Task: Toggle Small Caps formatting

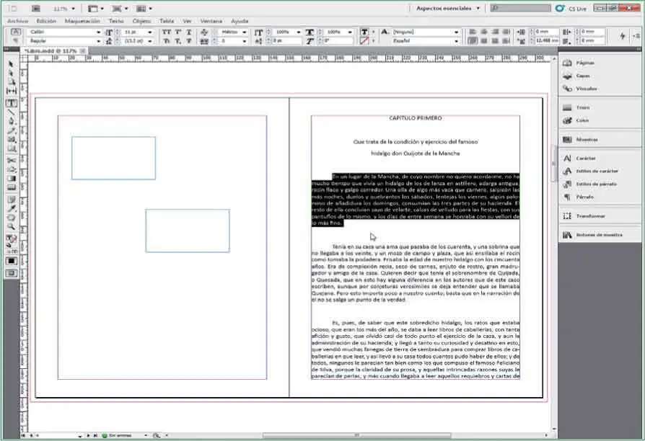Action: [166, 41]
